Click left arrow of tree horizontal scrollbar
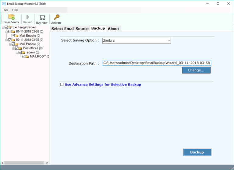234x170 pixels. 2,163
